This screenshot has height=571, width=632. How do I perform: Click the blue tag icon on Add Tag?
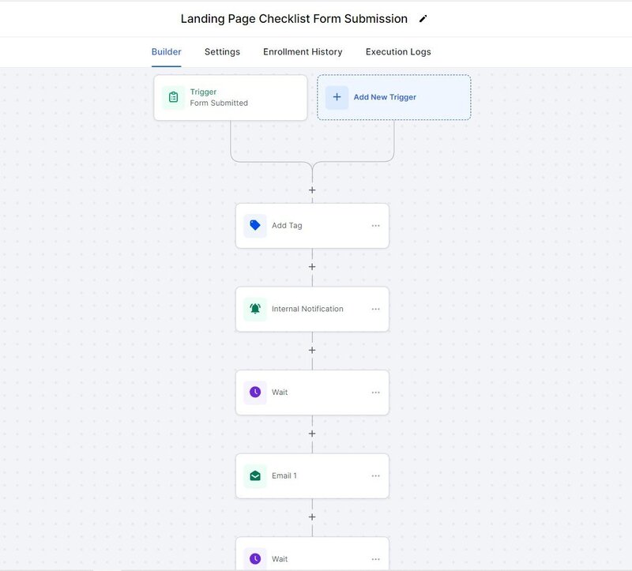pos(255,226)
